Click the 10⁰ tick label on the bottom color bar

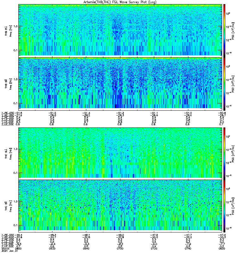point(228,189)
